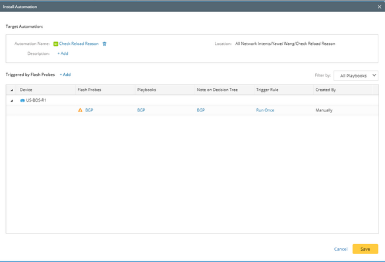Open the All Playbooks filter dropdown

tap(356, 75)
